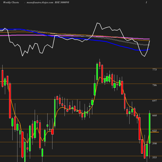Click the 'Weekly Charts' title text

click(11, 2)
